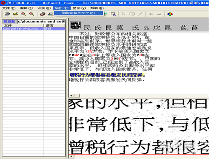Click the right arrow navigation icon
209x159 pixels.
[x=159, y=14]
